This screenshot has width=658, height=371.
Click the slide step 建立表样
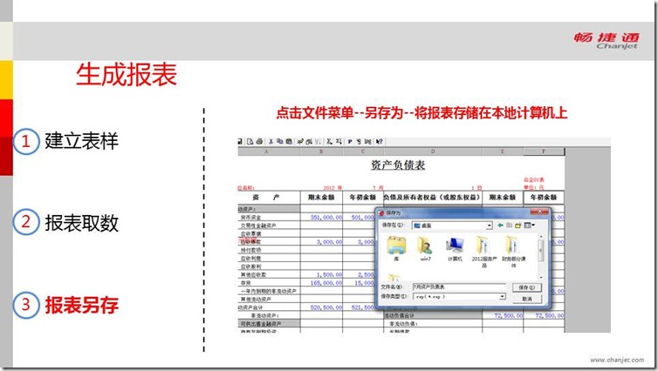pyautogui.click(x=81, y=141)
